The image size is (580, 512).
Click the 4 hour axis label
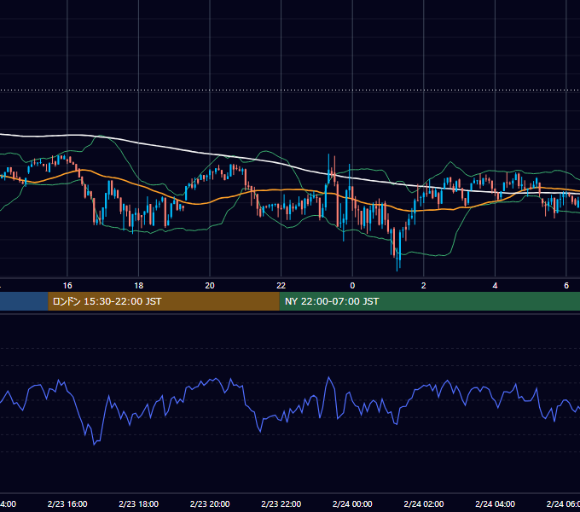point(495,286)
